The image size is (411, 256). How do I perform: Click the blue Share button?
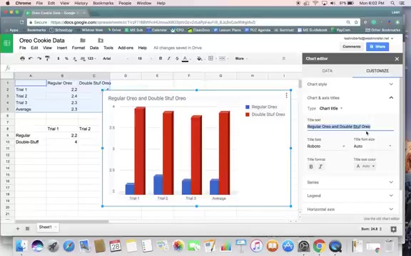(x=377, y=47)
